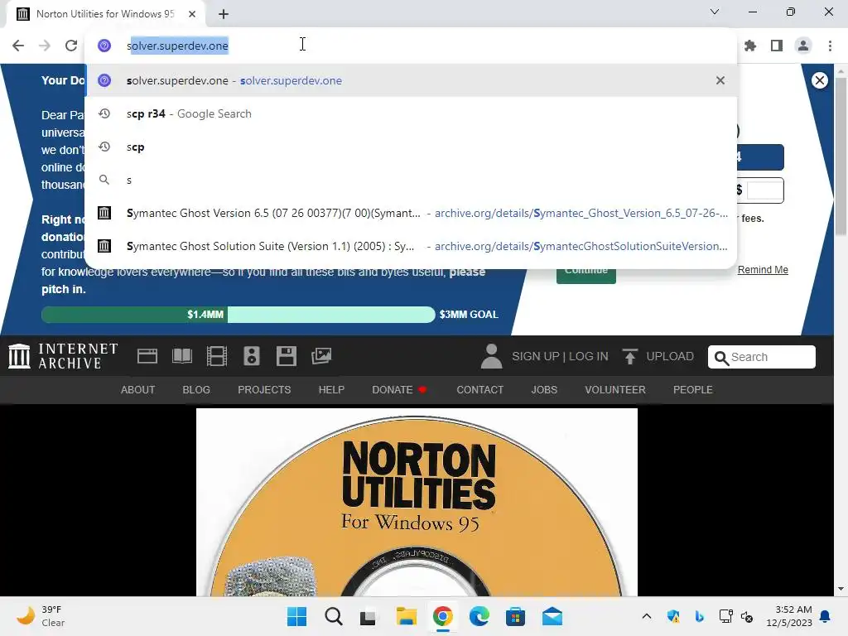Open the Chrome side panel icon
Image resolution: width=848 pixels, height=636 pixels.
pyautogui.click(x=777, y=46)
